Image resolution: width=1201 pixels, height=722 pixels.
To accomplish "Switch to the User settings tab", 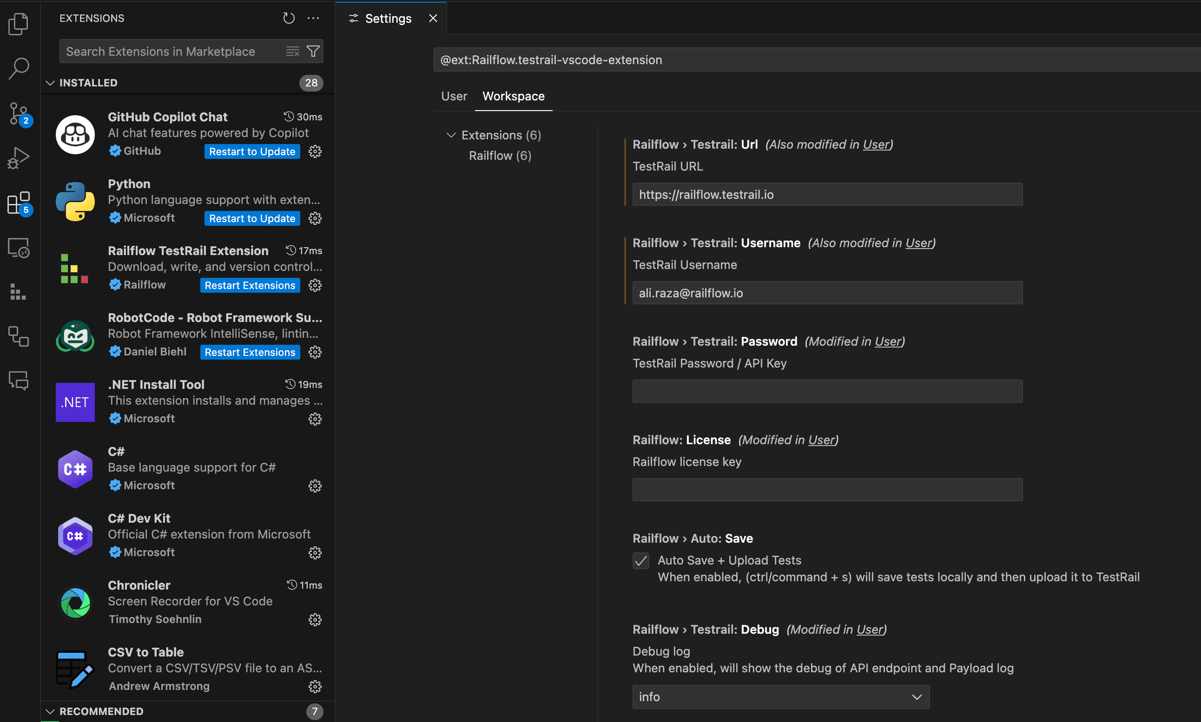I will pos(454,96).
